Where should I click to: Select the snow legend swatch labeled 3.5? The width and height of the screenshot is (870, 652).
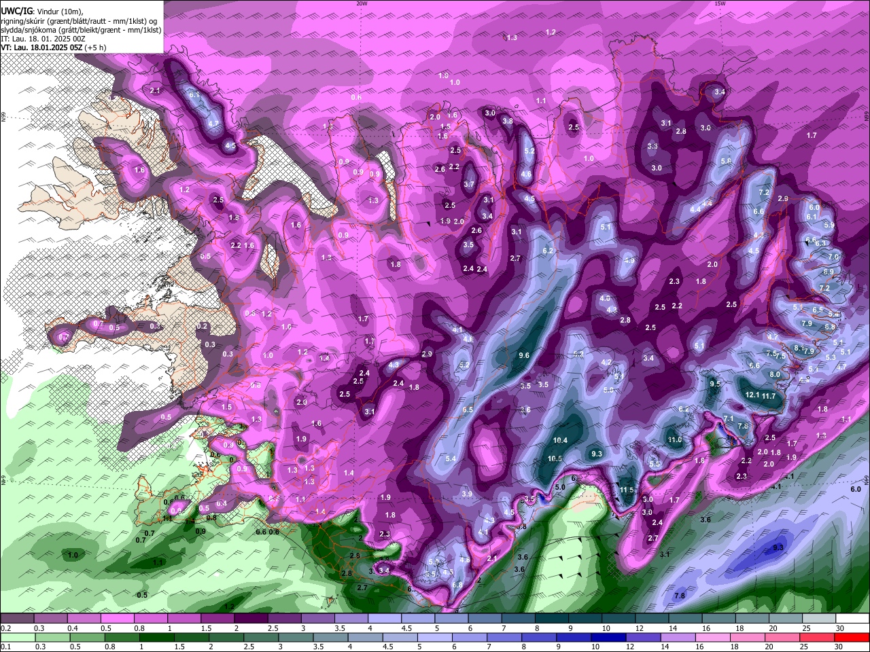351,619
